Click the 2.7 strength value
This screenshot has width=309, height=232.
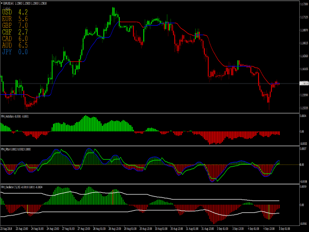pos(23,32)
